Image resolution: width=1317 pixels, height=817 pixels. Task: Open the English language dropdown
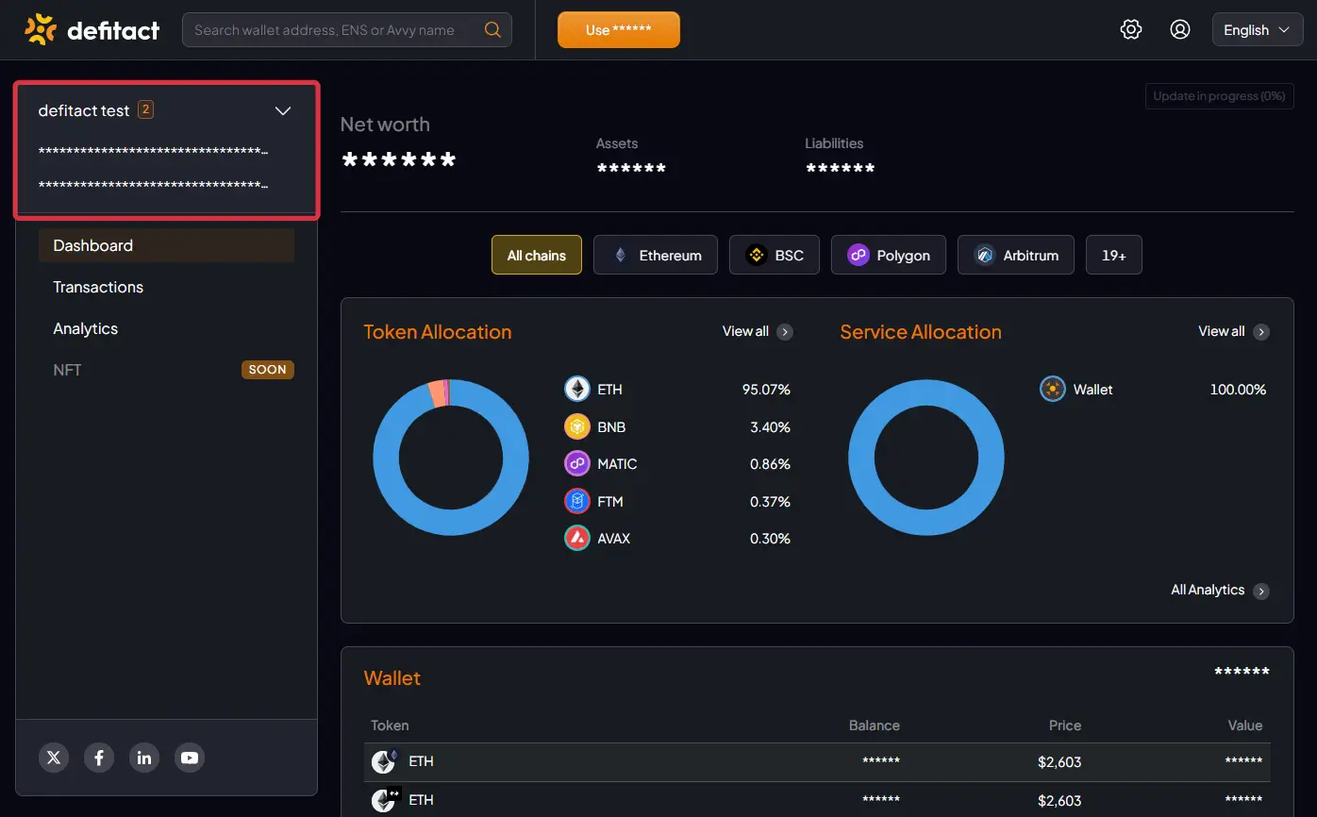(x=1257, y=30)
